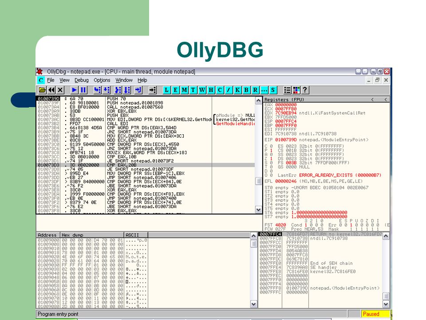The height and width of the screenshot is (320, 426).
Task: Click the Debugging options list icon
Action: point(287,90)
